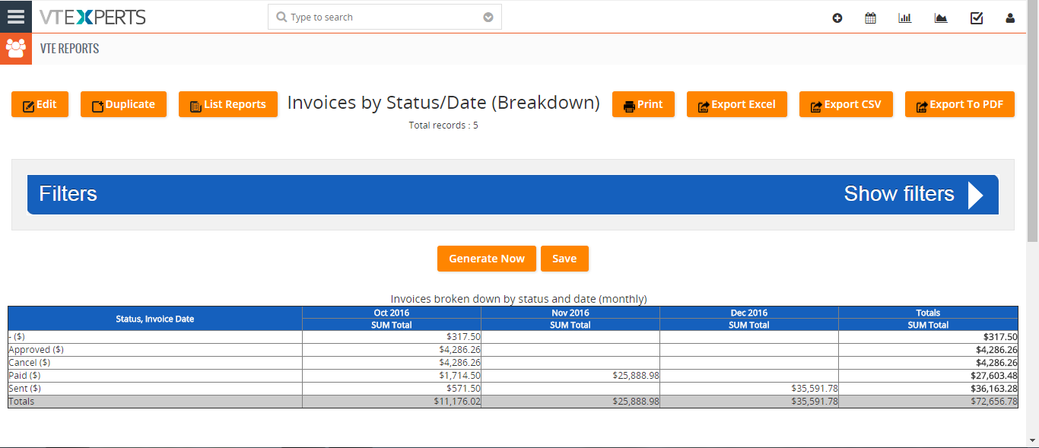
Task: Select the Approved ($) row label
Action: tap(37, 350)
